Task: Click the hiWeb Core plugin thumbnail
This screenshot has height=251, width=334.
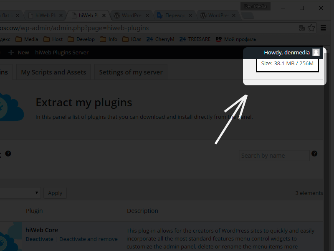Action: [11, 236]
